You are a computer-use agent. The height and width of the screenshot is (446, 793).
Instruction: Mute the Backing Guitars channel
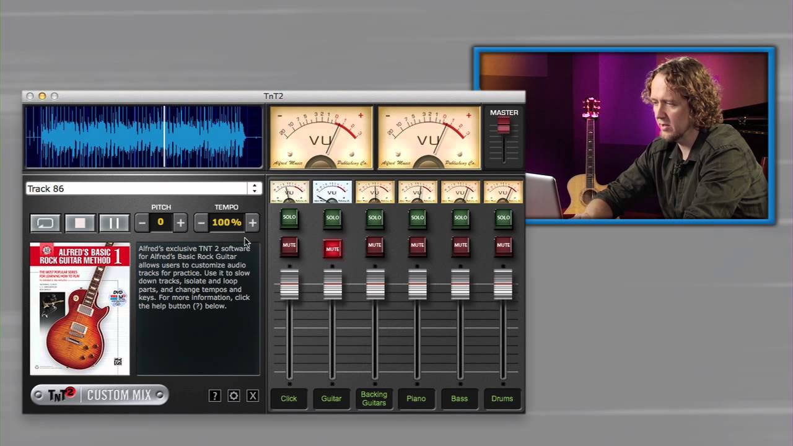[375, 245]
